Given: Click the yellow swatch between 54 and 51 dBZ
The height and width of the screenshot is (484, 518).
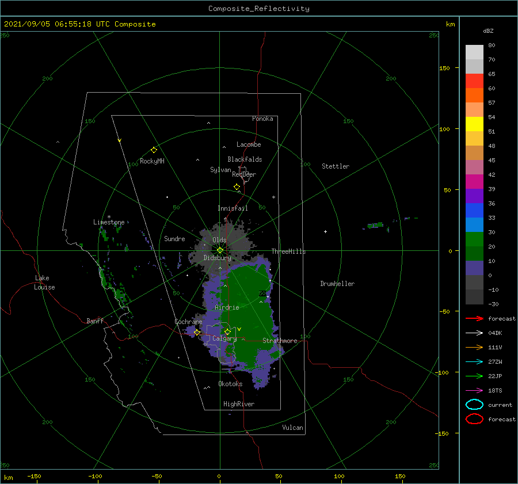Looking at the screenshot, I should tap(474, 124).
